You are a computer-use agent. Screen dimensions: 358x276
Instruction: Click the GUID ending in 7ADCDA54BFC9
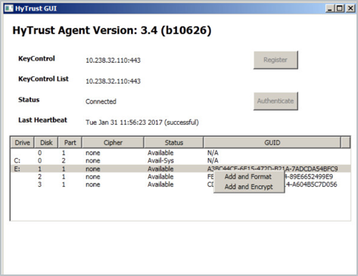point(272,169)
